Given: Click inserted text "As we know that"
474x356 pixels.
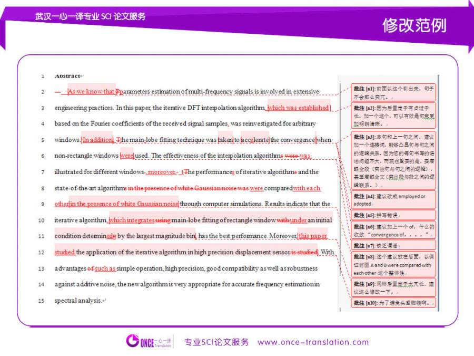Looking at the screenshot, I should pos(91,91).
